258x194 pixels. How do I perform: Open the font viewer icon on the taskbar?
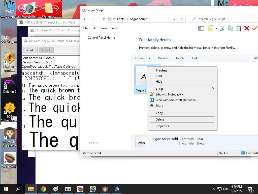117,189
